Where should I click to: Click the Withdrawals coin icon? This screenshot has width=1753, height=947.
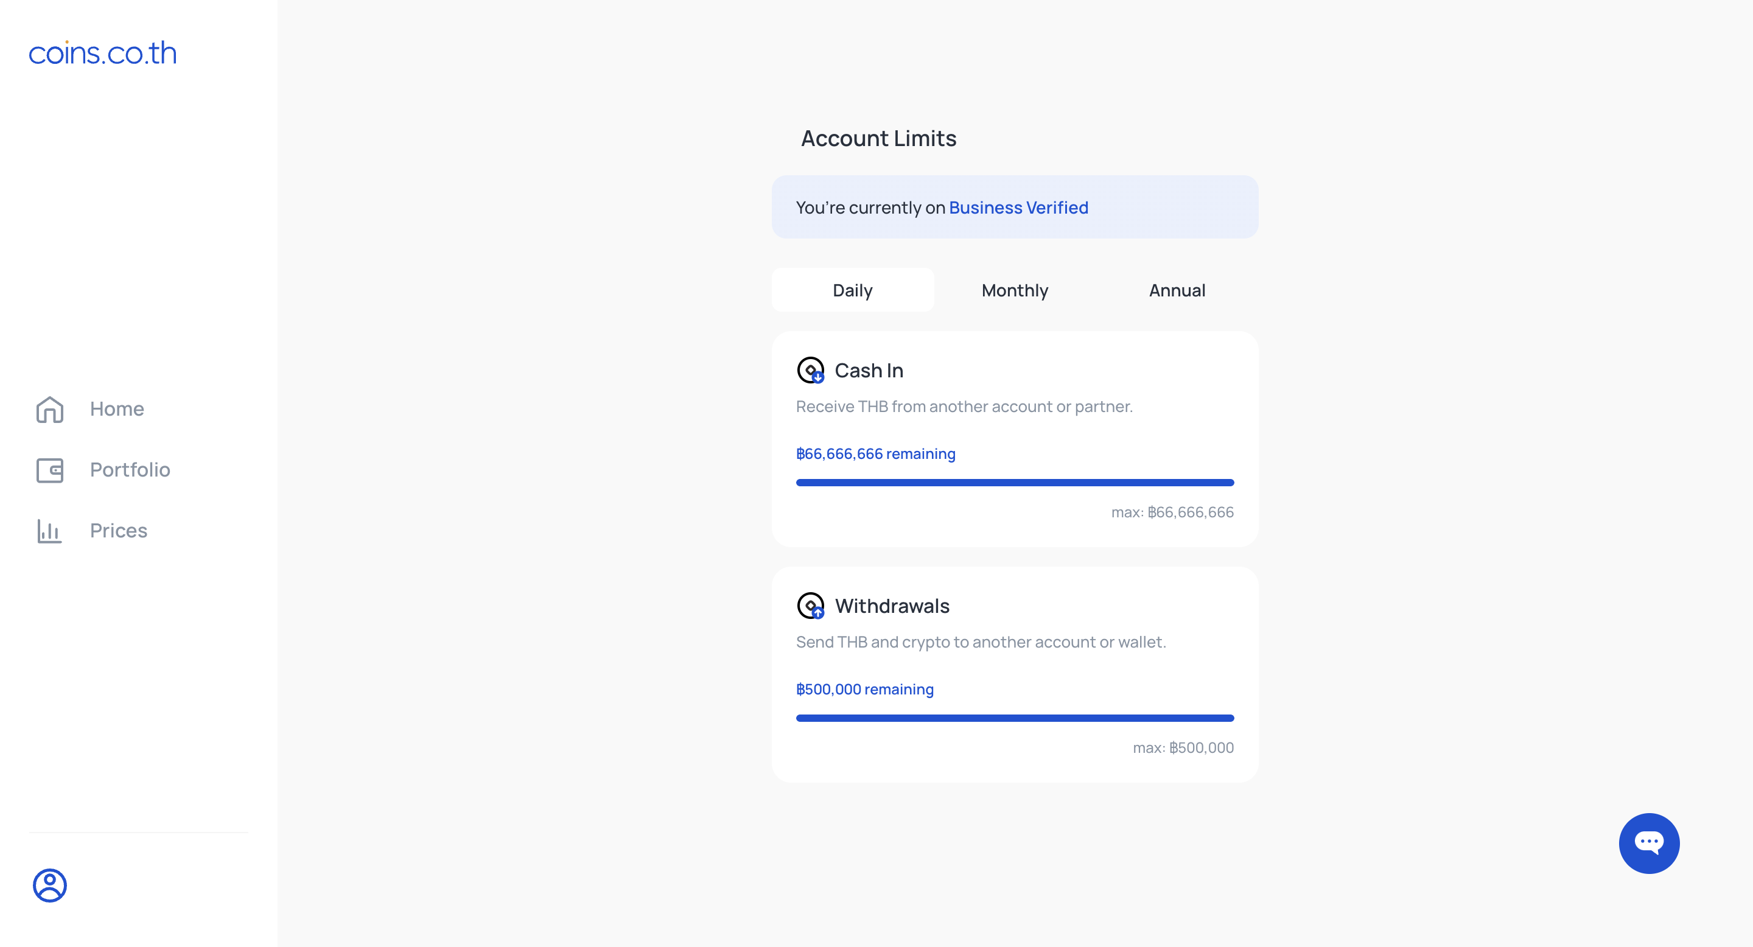coord(811,606)
